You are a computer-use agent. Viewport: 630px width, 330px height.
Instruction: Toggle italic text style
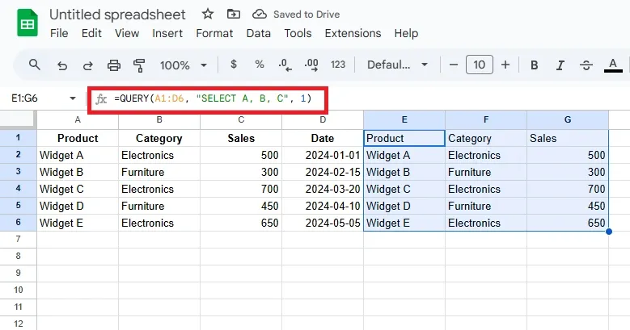click(x=560, y=65)
